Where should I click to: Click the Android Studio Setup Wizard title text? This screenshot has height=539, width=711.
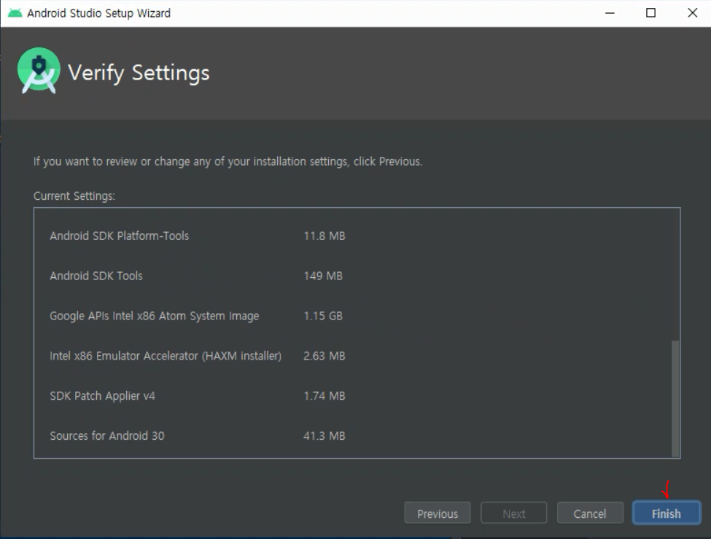point(99,13)
